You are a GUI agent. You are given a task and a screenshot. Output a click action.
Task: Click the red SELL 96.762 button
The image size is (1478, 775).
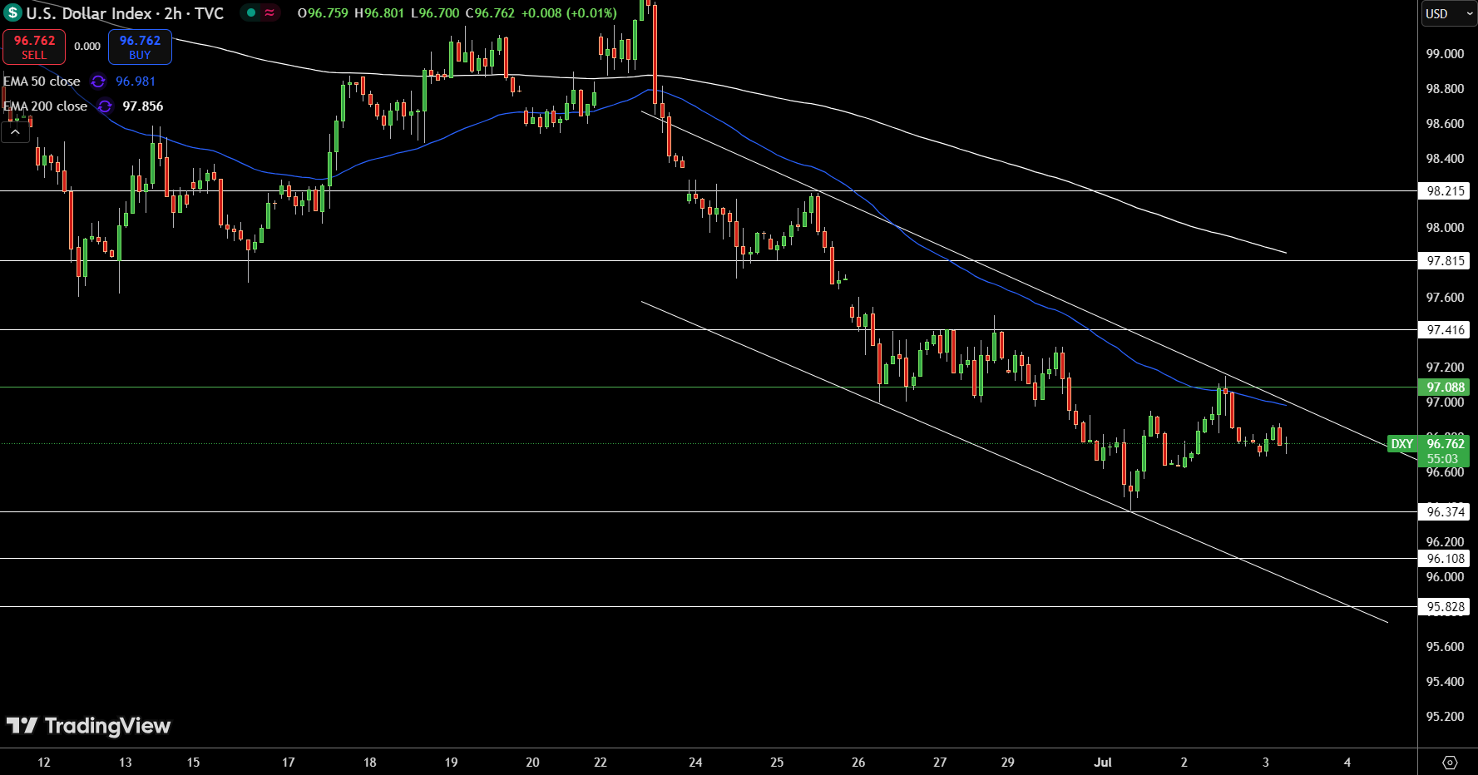(x=34, y=47)
